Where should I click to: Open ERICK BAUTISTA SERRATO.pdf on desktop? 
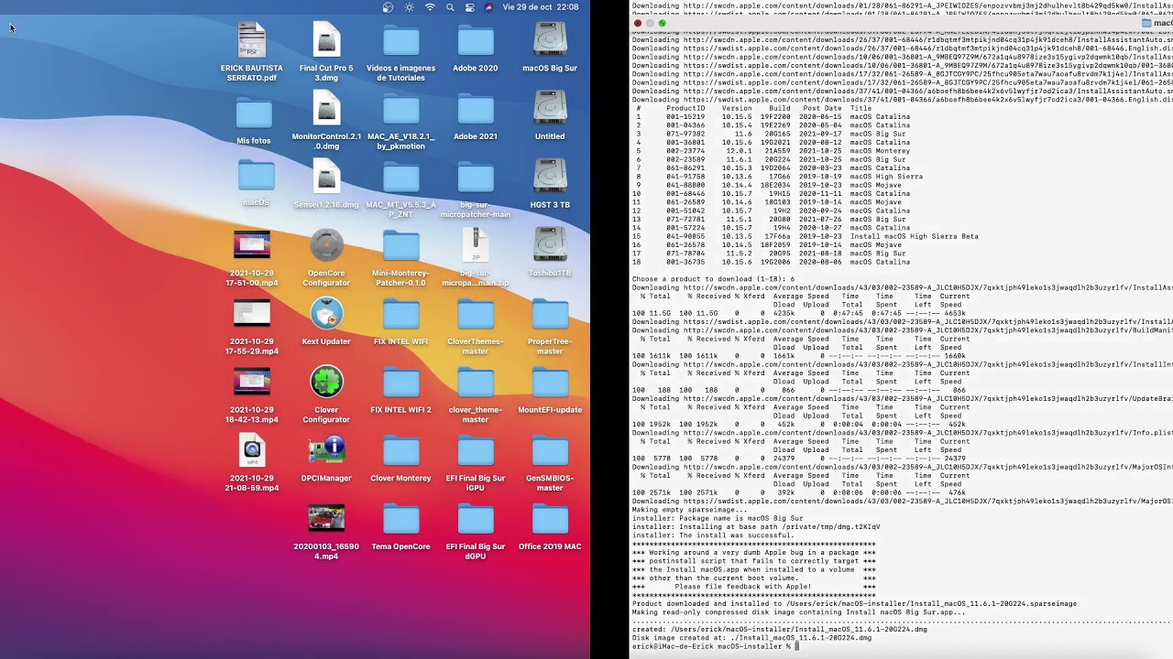tap(252, 41)
